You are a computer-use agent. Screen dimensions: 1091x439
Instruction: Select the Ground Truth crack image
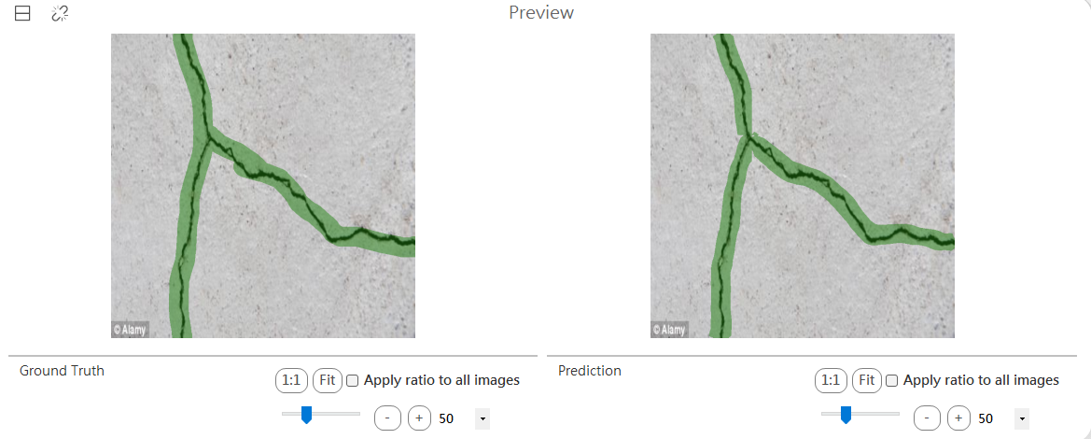tap(263, 185)
